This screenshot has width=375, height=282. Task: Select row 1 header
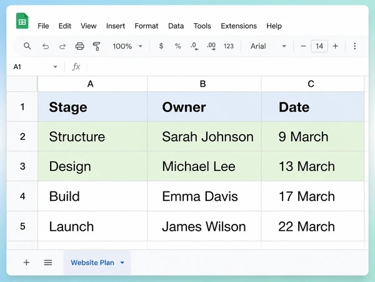pyautogui.click(x=22, y=107)
